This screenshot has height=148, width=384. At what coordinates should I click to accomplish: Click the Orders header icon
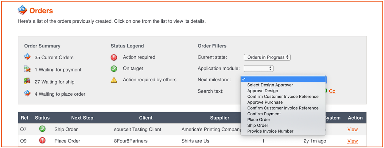(x=22, y=10)
